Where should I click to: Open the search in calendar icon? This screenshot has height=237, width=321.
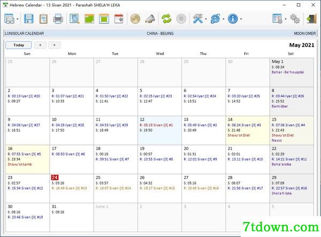coord(74,19)
